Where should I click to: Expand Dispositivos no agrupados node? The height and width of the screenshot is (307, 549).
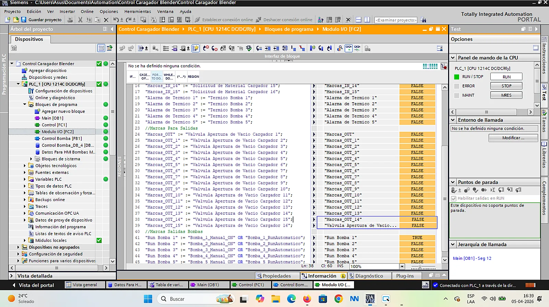(x=18, y=247)
